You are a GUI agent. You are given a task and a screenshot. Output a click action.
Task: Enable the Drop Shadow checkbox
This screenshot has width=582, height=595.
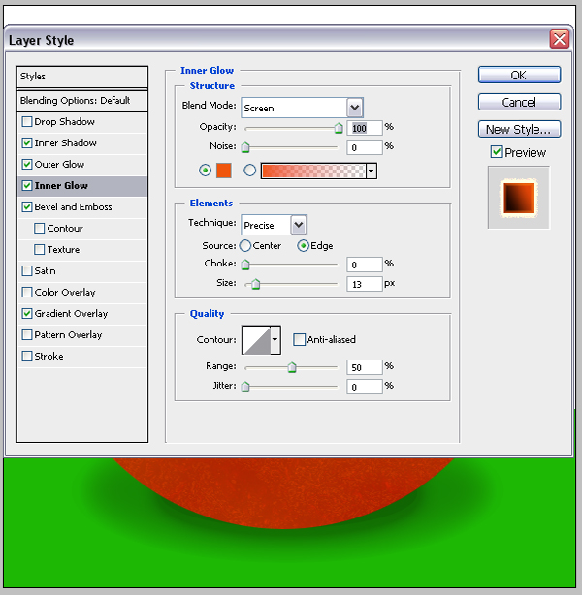coord(27,122)
